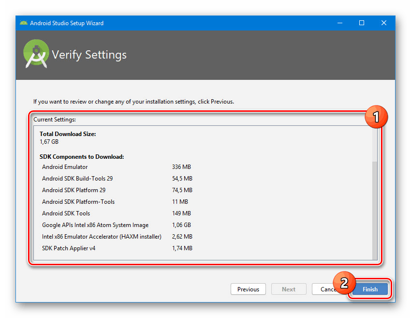
Task: Click the Verify Settings heading
Action: [x=89, y=55]
